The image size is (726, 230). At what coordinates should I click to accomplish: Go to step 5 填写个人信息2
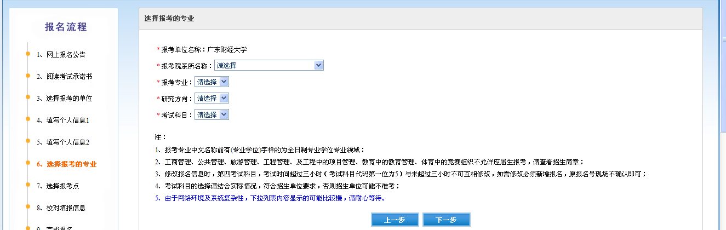[x=62, y=142]
